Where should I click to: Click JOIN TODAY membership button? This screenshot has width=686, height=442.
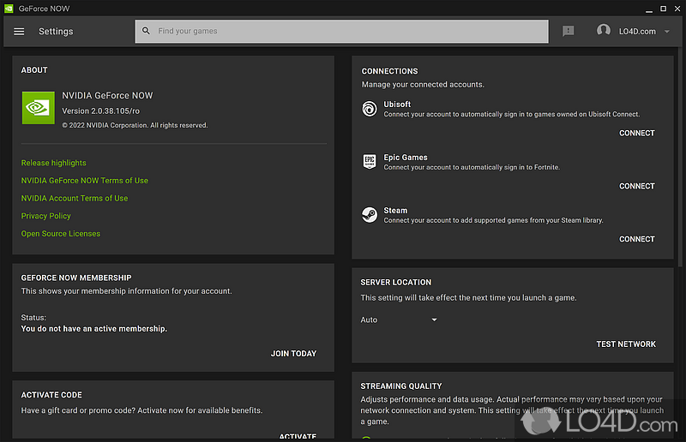(293, 353)
